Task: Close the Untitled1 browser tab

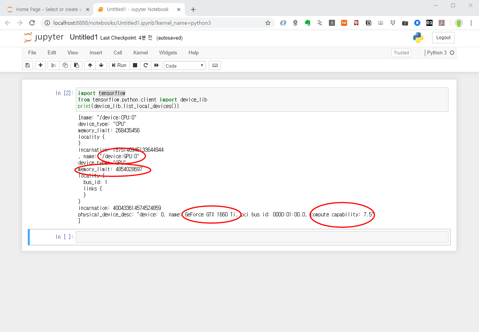Action: click(x=178, y=10)
